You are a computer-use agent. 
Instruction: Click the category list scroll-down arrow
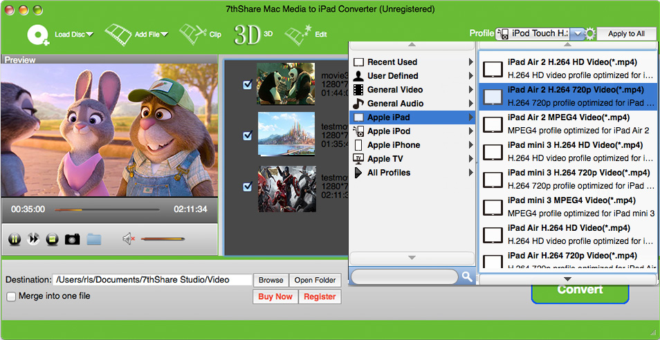(412, 258)
